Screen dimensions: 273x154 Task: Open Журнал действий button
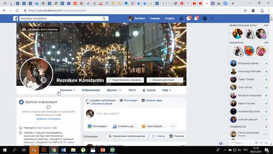[161, 80]
